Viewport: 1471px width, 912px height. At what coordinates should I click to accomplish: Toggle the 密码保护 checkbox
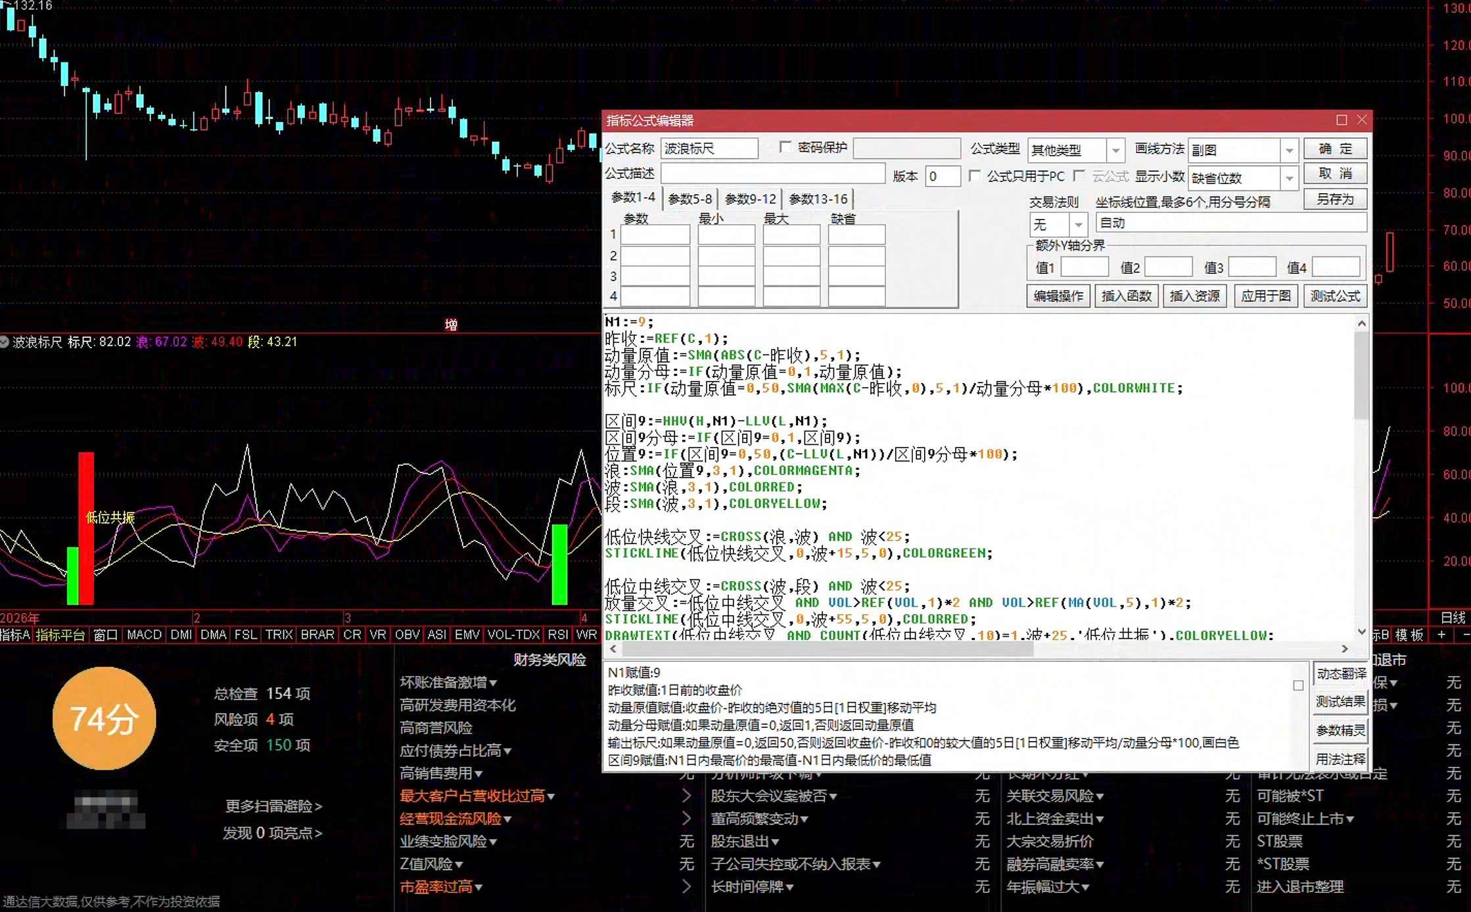[785, 148]
